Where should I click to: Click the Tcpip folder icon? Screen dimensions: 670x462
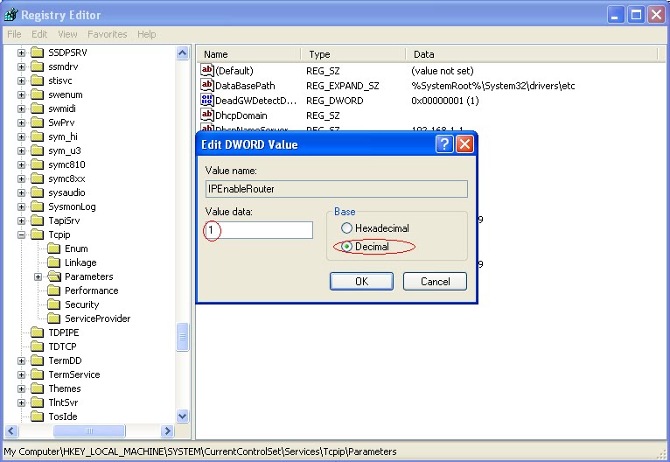(x=38, y=234)
